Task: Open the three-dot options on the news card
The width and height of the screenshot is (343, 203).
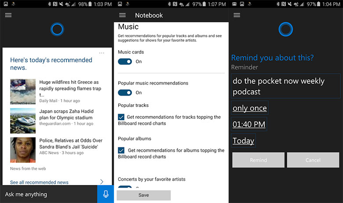Action: pos(102,53)
